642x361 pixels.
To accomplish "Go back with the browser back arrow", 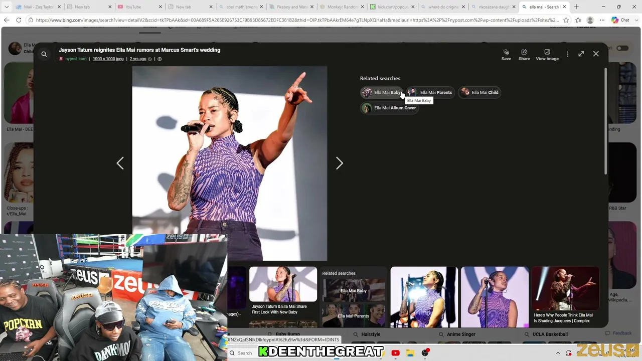I will [7, 20].
